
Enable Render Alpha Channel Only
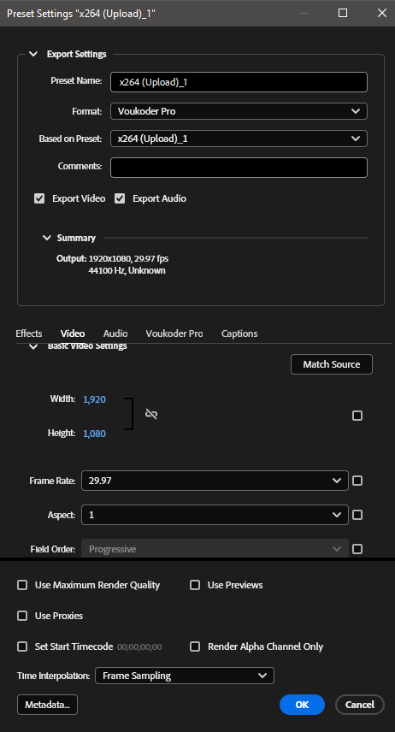(195, 646)
